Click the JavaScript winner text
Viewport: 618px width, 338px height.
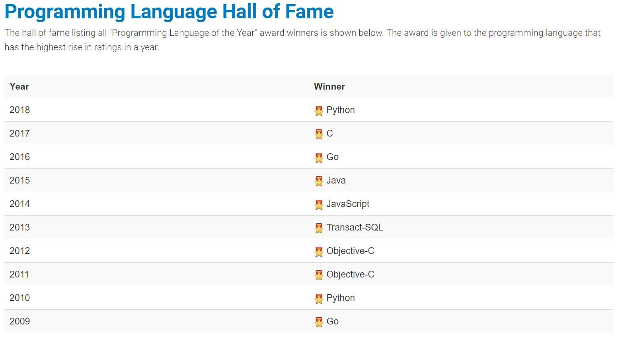coord(348,204)
